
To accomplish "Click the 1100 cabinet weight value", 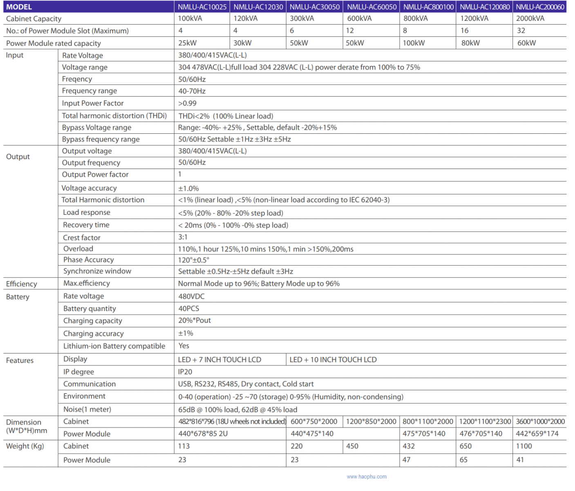I will click(x=524, y=446).
